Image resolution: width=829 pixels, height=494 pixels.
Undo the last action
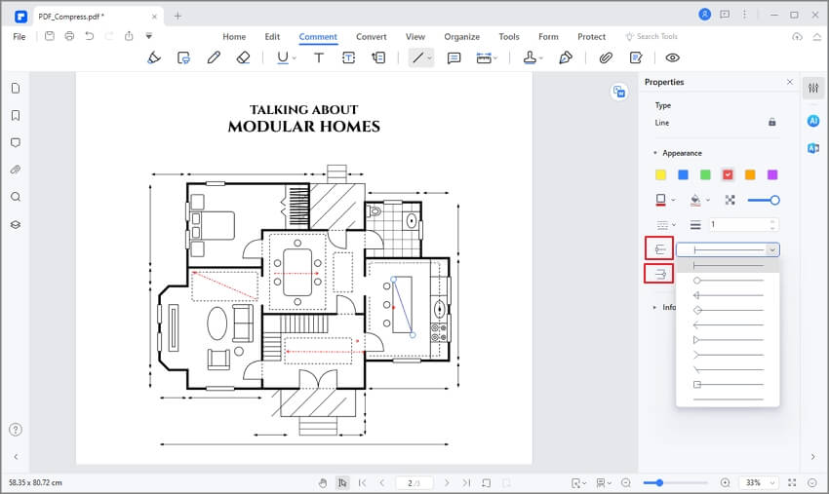(90, 36)
